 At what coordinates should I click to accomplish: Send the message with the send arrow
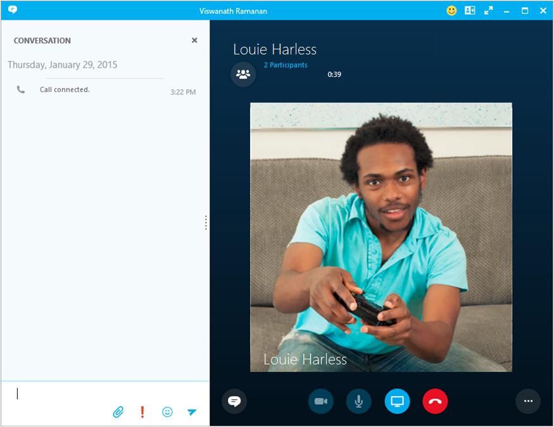click(x=192, y=412)
